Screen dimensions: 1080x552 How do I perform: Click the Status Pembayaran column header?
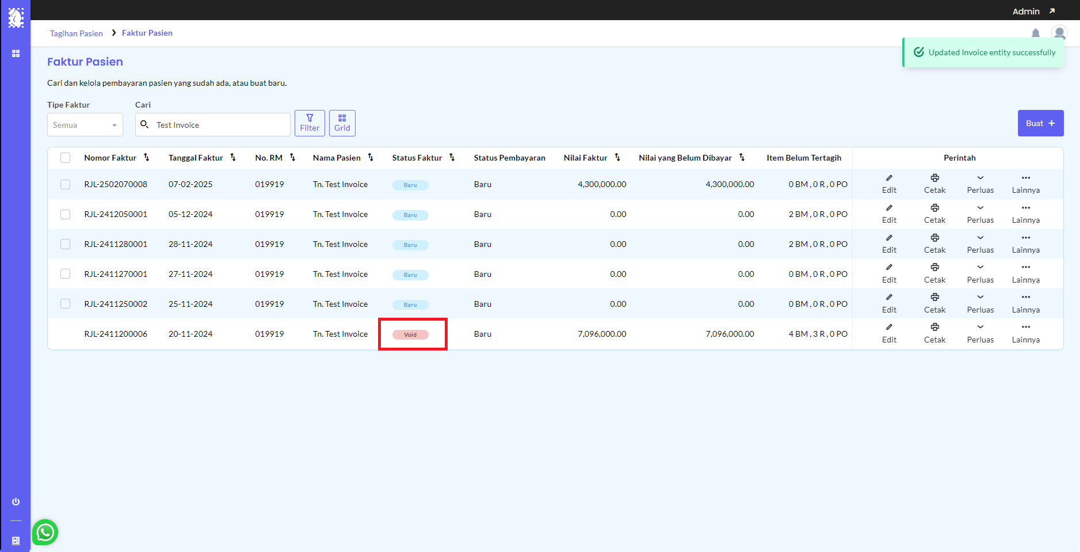coord(510,158)
